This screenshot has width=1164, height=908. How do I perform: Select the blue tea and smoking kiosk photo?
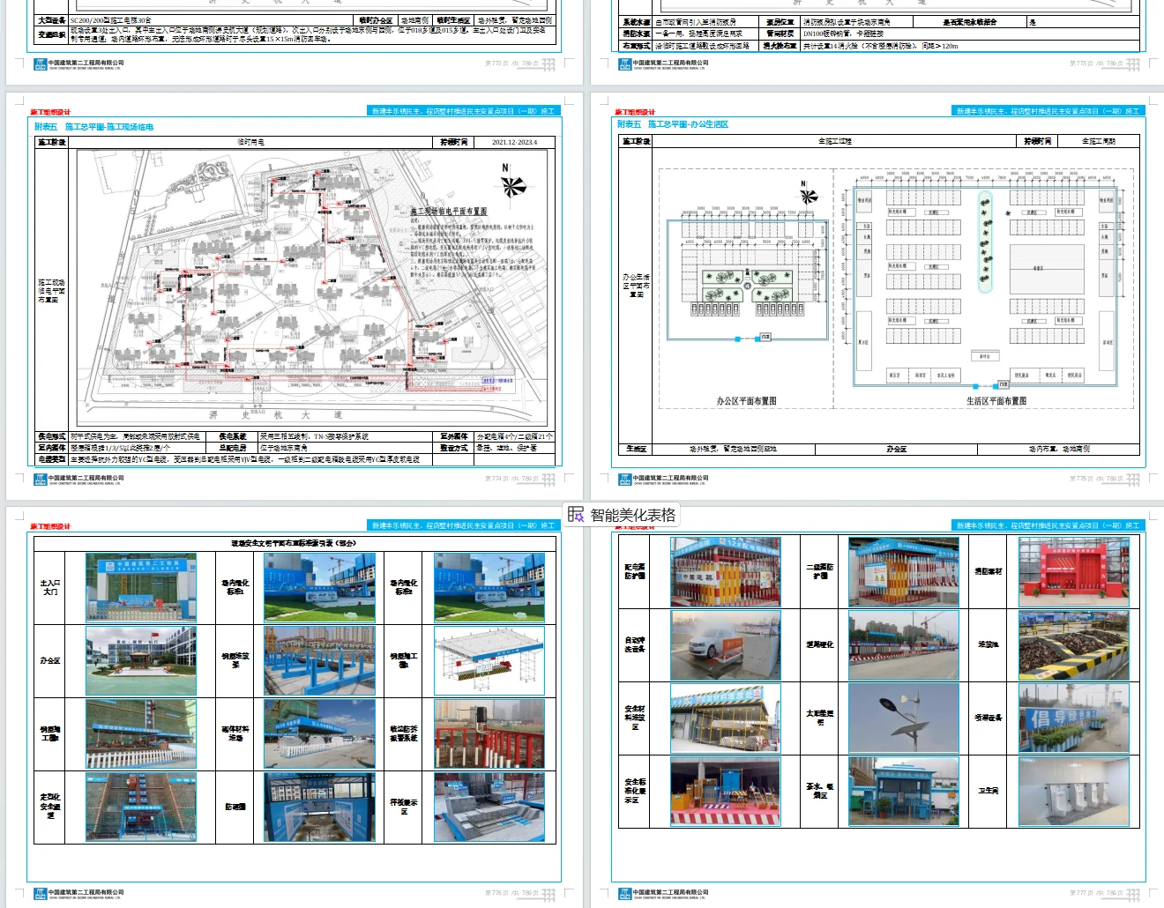click(904, 791)
